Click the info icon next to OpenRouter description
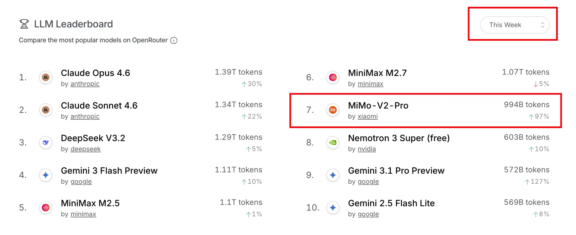The height and width of the screenshot is (235, 576). pos(174,40)
